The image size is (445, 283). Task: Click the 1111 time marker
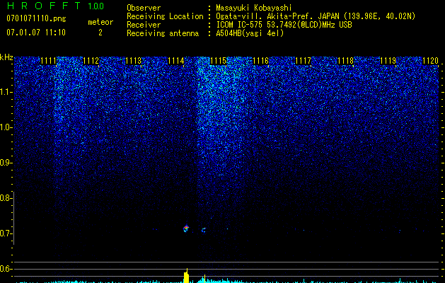click(48, 61)
